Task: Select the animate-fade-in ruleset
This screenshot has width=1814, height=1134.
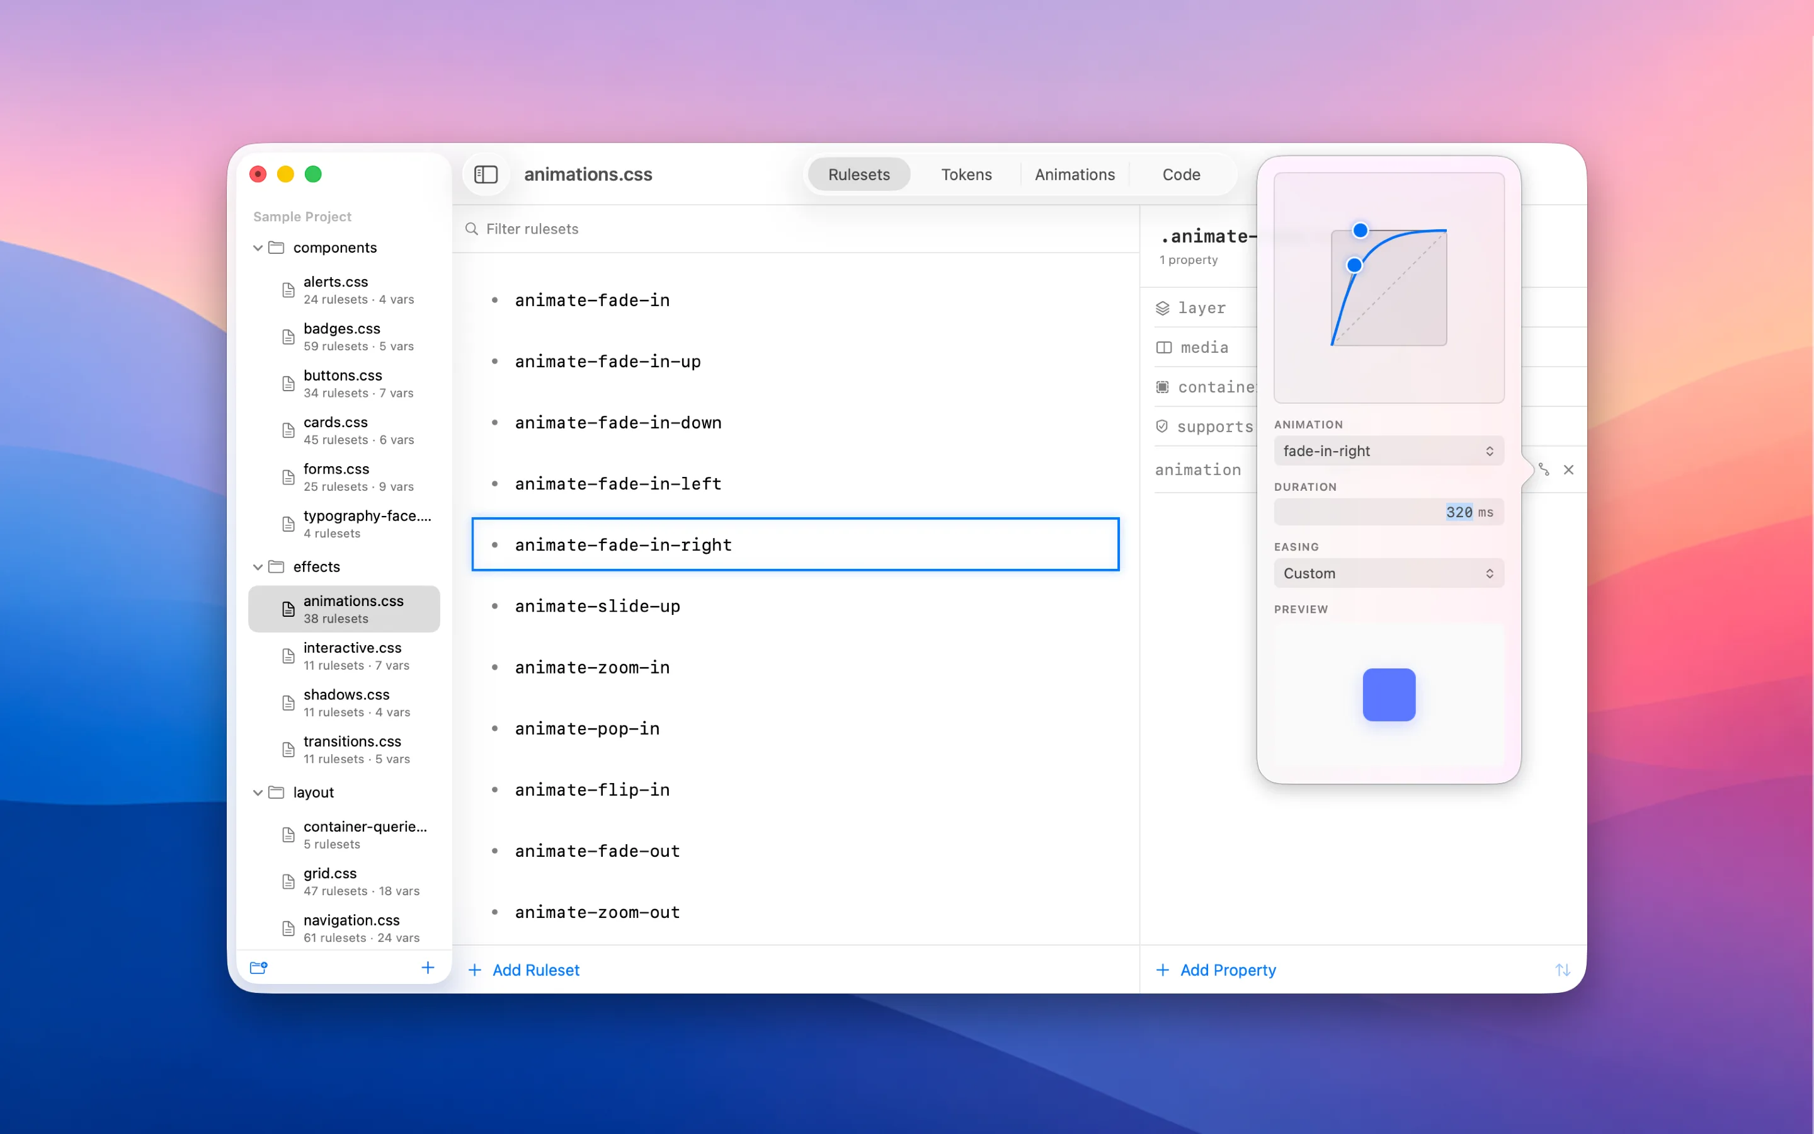Action: pos(796,300)
